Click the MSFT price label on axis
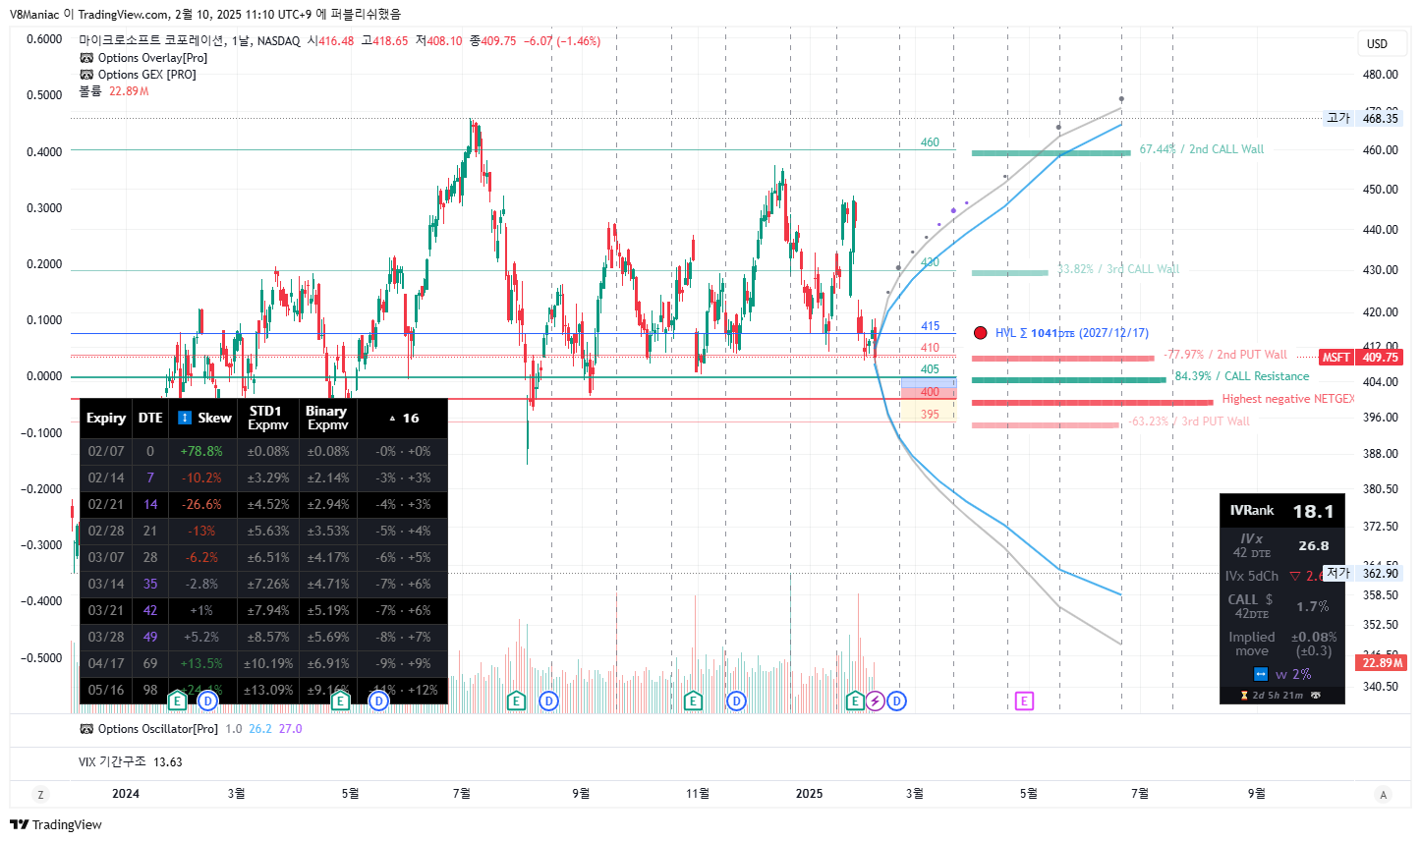Image resolution: width=1421 pixels, height=842 pixels. (x=1336, y=358)
